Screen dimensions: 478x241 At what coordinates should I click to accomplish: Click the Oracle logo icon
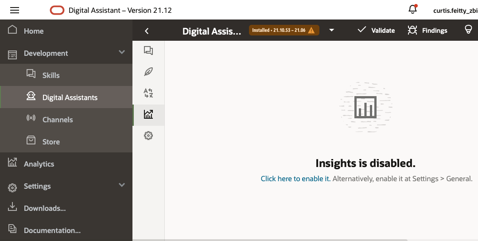tap(57, 10)
